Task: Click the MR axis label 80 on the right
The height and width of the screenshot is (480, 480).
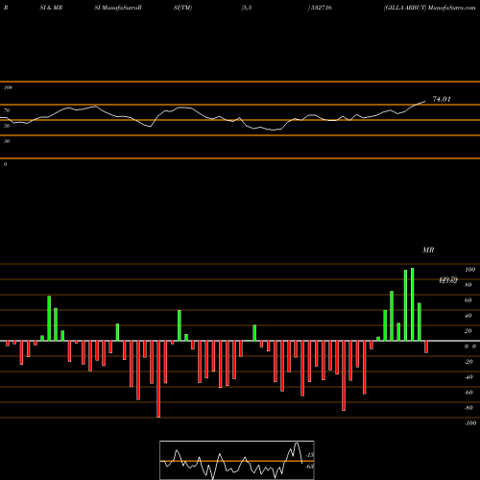Action: tap(468, 285)
